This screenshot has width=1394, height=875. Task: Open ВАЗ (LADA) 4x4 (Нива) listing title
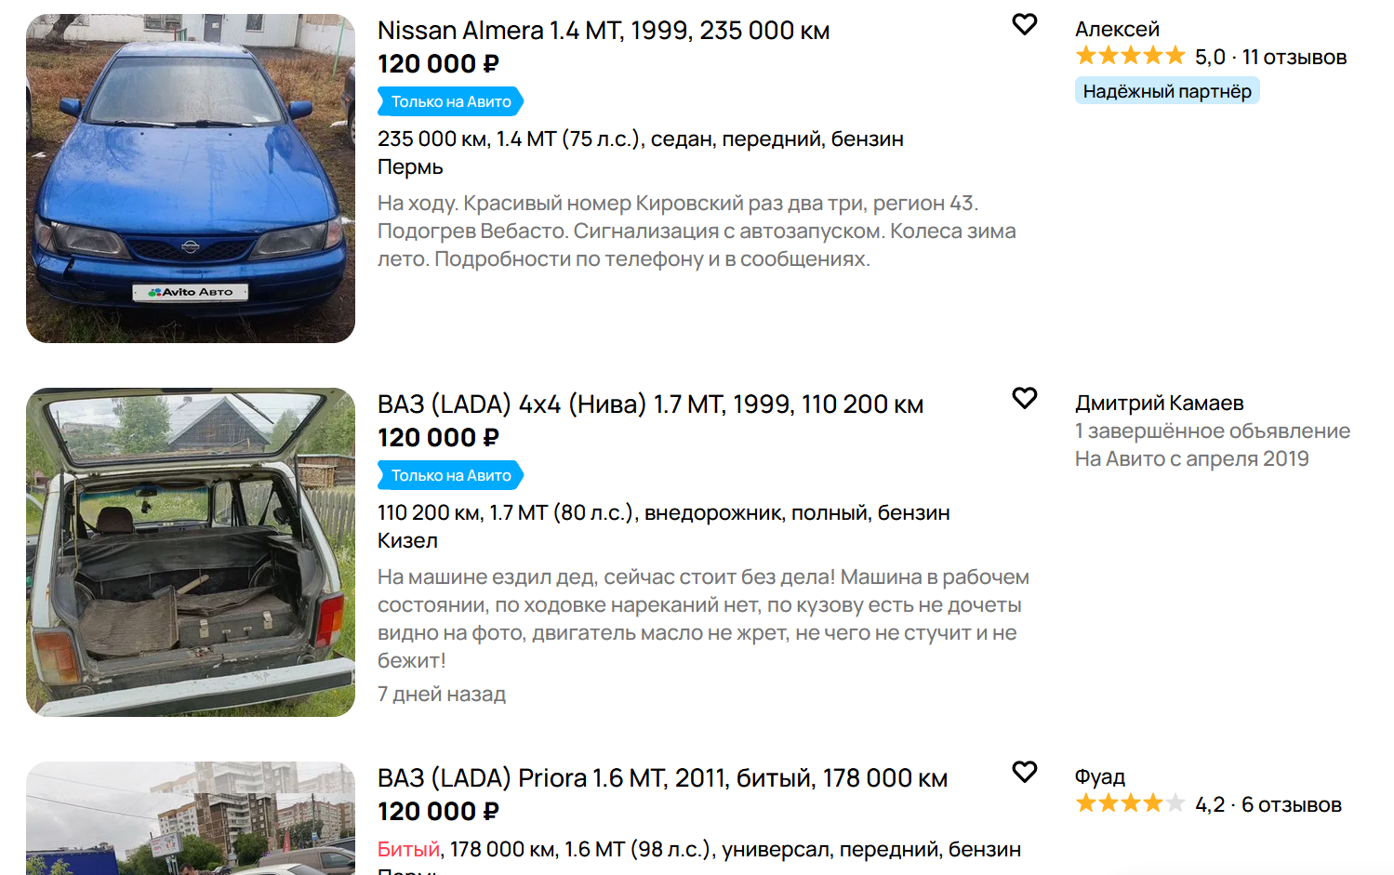click(x=650, y=404)
